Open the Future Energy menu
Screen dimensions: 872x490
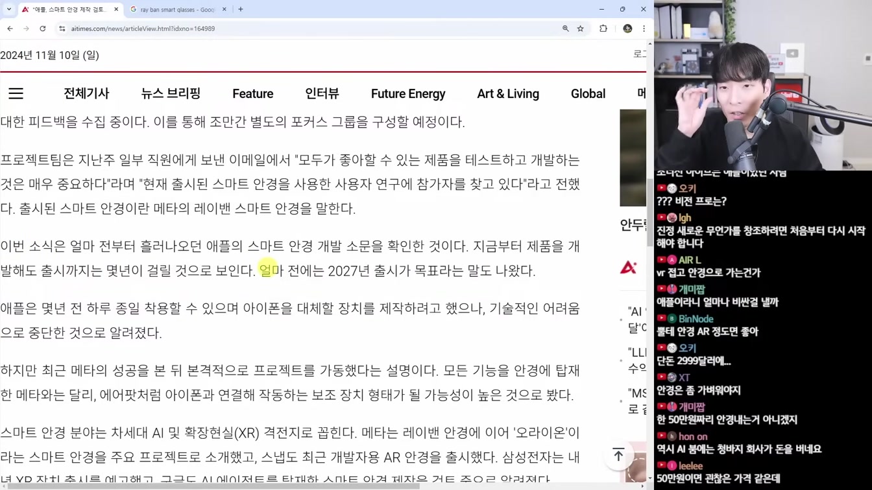pyautogui.click(x=408, y=94)
